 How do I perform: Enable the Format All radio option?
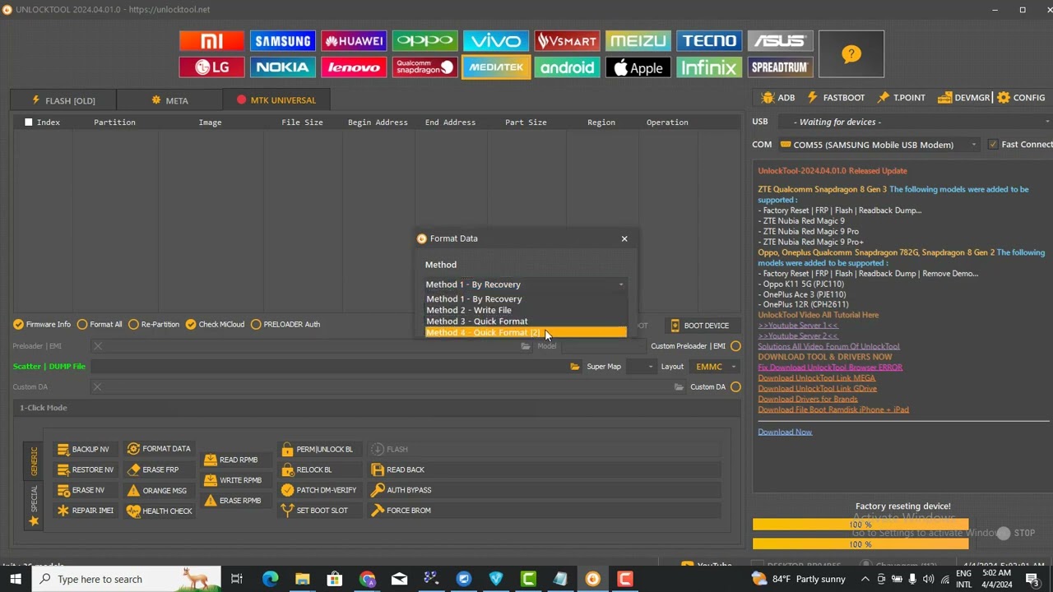[82, 325]
